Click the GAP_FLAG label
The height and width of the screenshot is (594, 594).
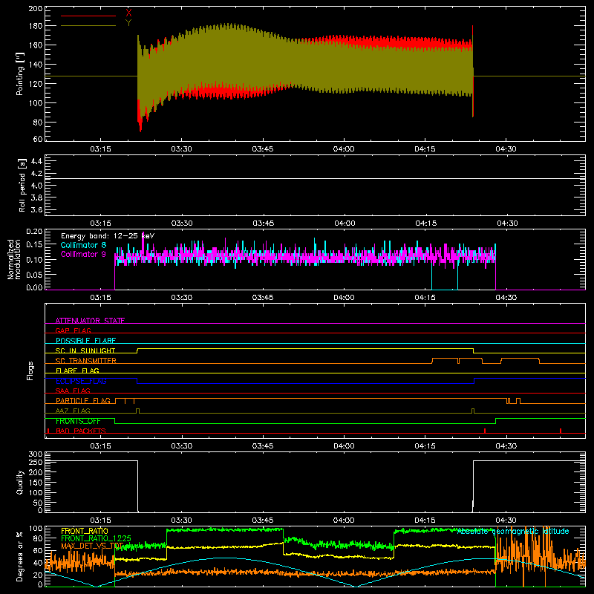click(x=73, y=330)
